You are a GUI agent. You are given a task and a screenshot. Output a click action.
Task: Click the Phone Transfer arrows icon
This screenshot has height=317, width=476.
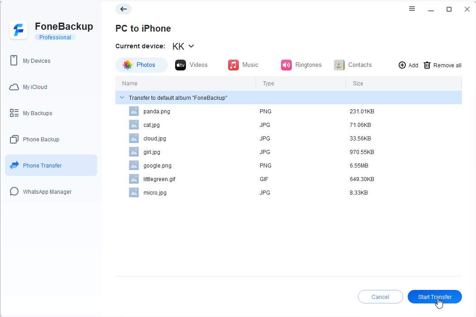tap(14, 165)
